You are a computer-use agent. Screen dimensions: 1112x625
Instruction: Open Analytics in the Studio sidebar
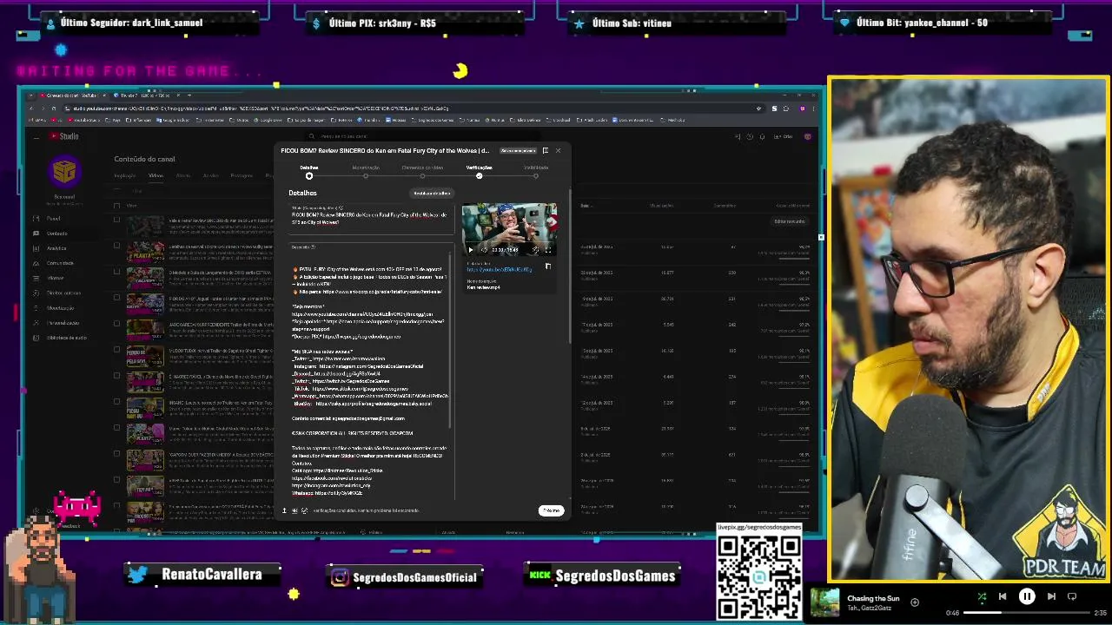(56, 248)
